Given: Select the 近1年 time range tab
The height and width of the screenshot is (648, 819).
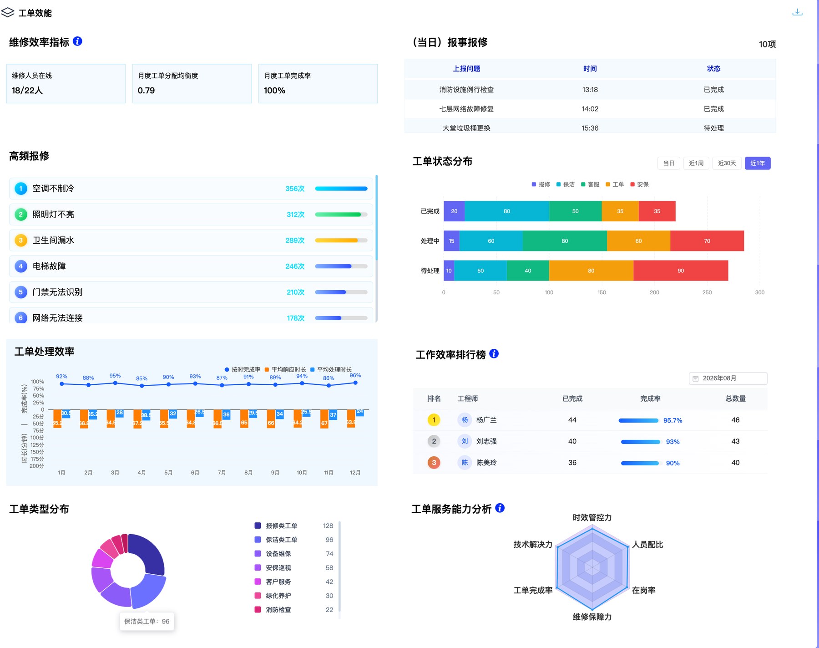Looking at the screenshot, I should pos(758,163).
